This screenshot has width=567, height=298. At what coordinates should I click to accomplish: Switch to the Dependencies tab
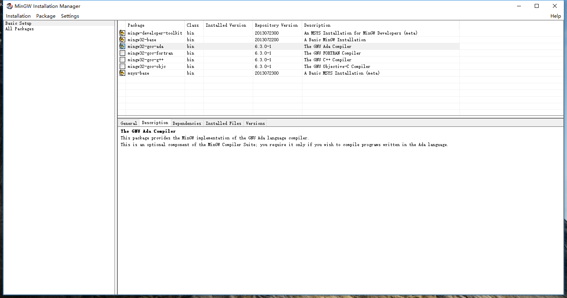(x=187, y=123)
